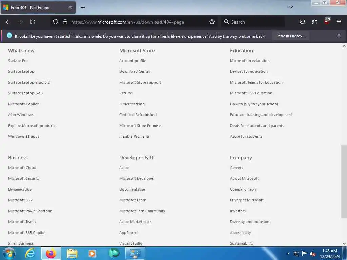Open the Action Center flag icon

pyautogui.click(x=305, y=253)
